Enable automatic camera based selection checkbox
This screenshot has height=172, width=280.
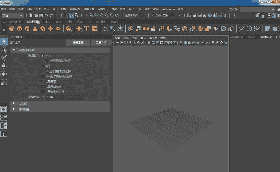pos(43,76)
